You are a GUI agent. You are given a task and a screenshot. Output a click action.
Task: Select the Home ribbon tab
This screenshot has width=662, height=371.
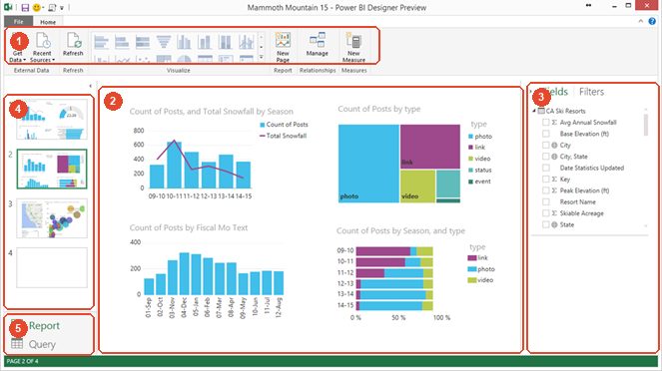point(48,22)
